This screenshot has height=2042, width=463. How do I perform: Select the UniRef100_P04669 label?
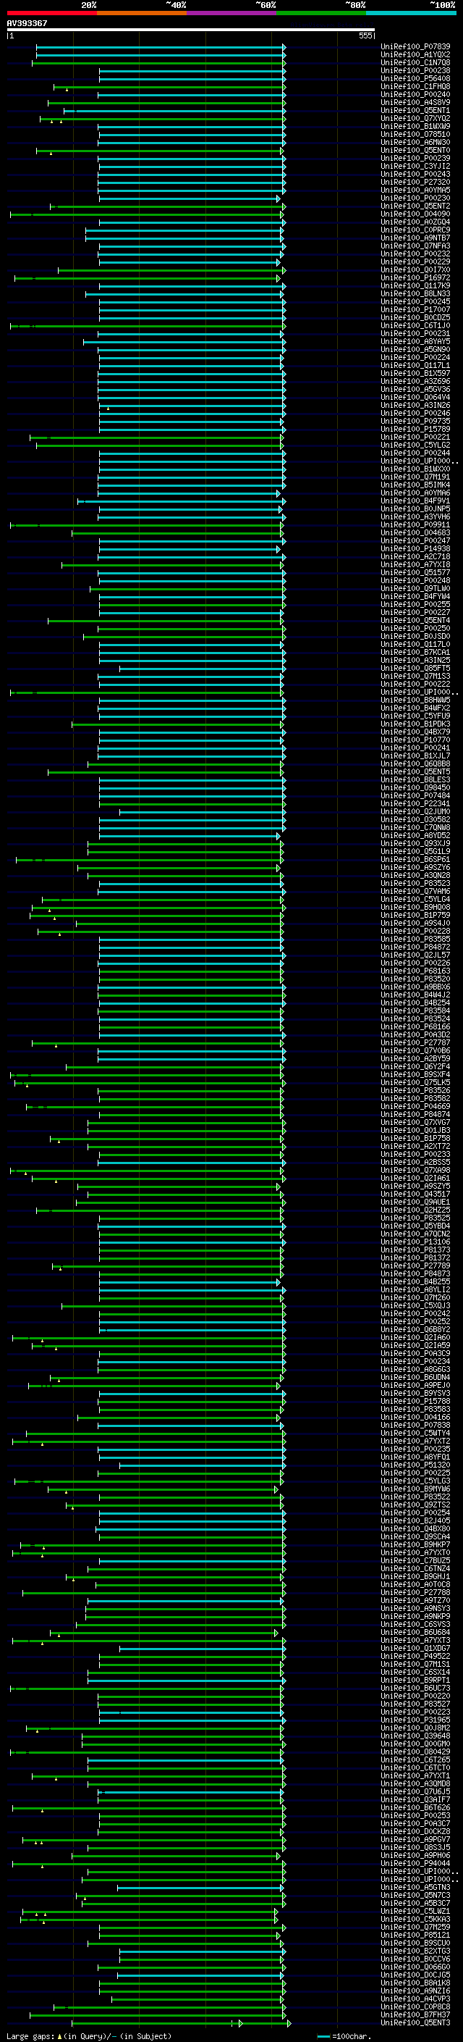pos(415,1107)
